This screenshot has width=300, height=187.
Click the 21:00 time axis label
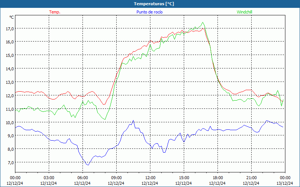point(251,178)
